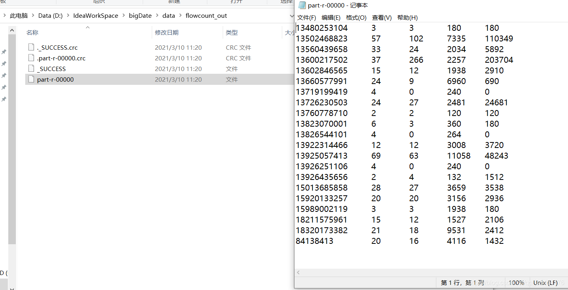The image size is (568, 290).
Task: Click the fifth pinned quick access pin icon
Action: [x=4, y=99]
